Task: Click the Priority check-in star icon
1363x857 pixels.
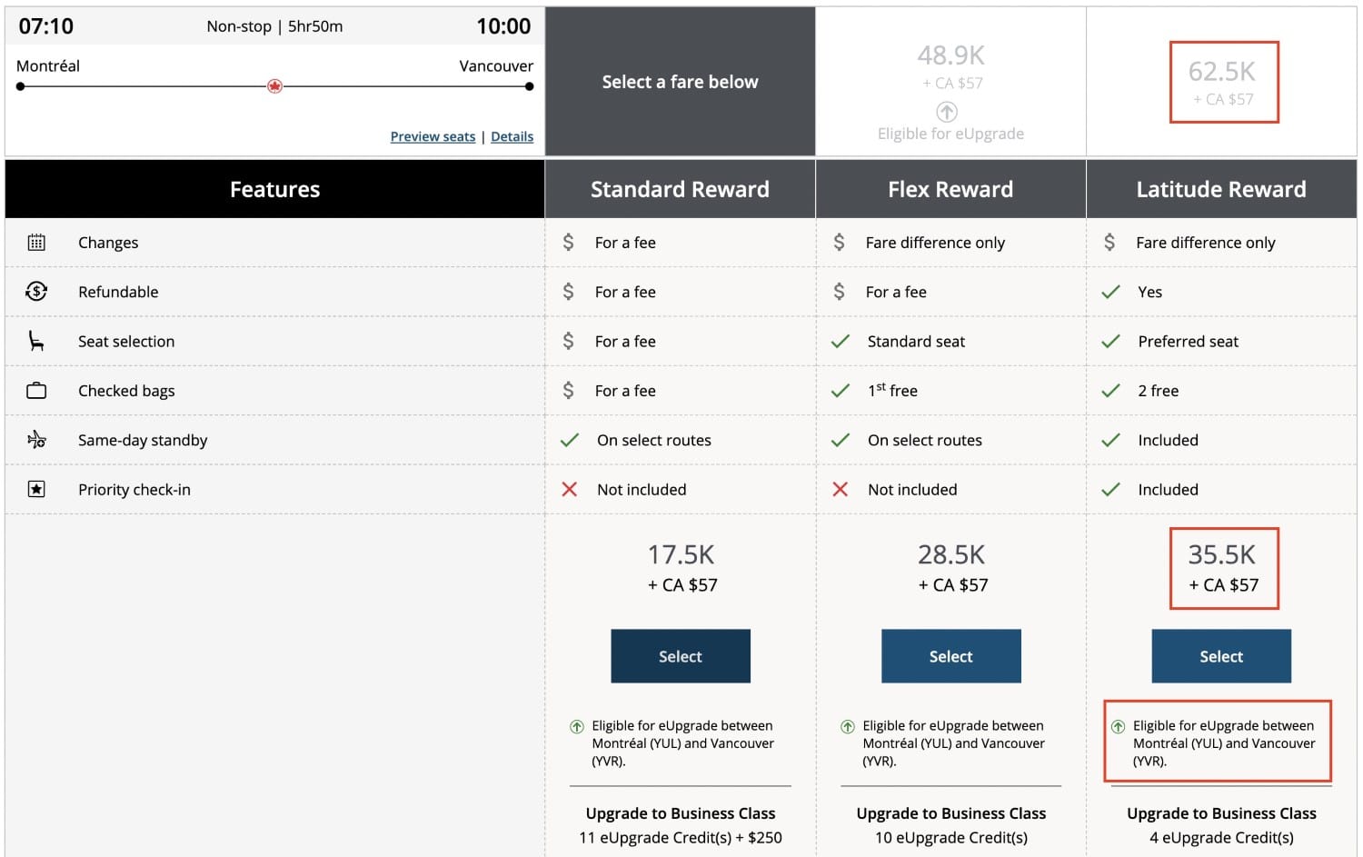Action: [x=36, y=489]
